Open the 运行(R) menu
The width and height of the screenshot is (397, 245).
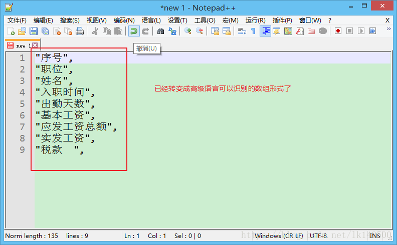256,20
